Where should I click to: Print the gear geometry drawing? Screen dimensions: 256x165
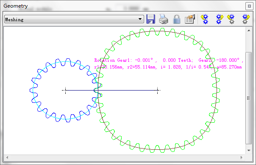click(164, 19)
